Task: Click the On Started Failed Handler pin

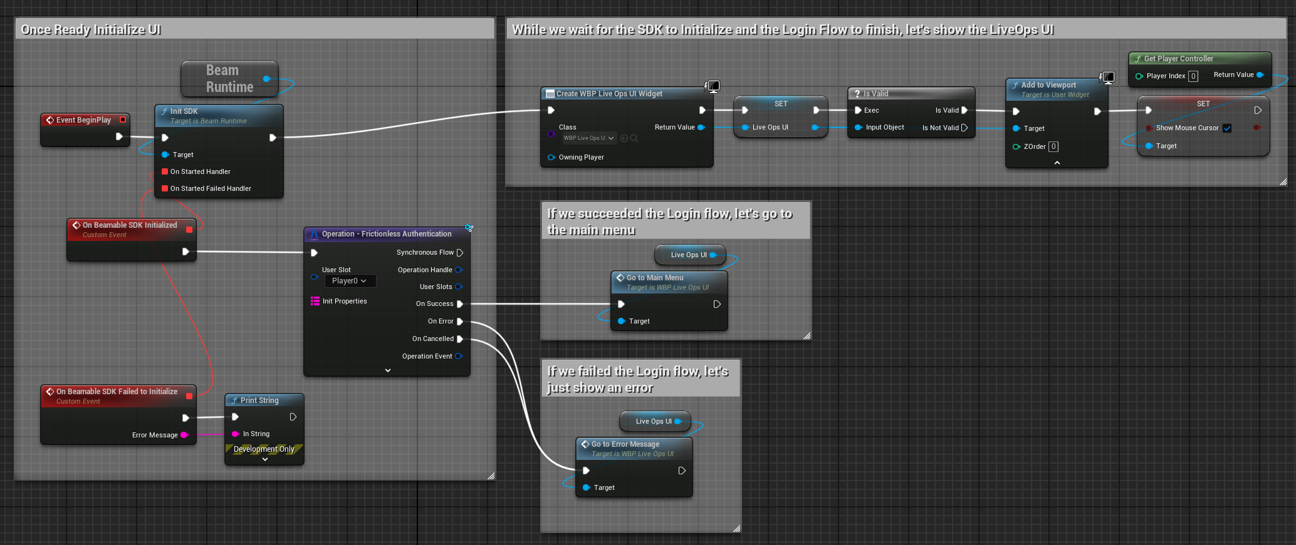Action: click(x=165, y=188)
